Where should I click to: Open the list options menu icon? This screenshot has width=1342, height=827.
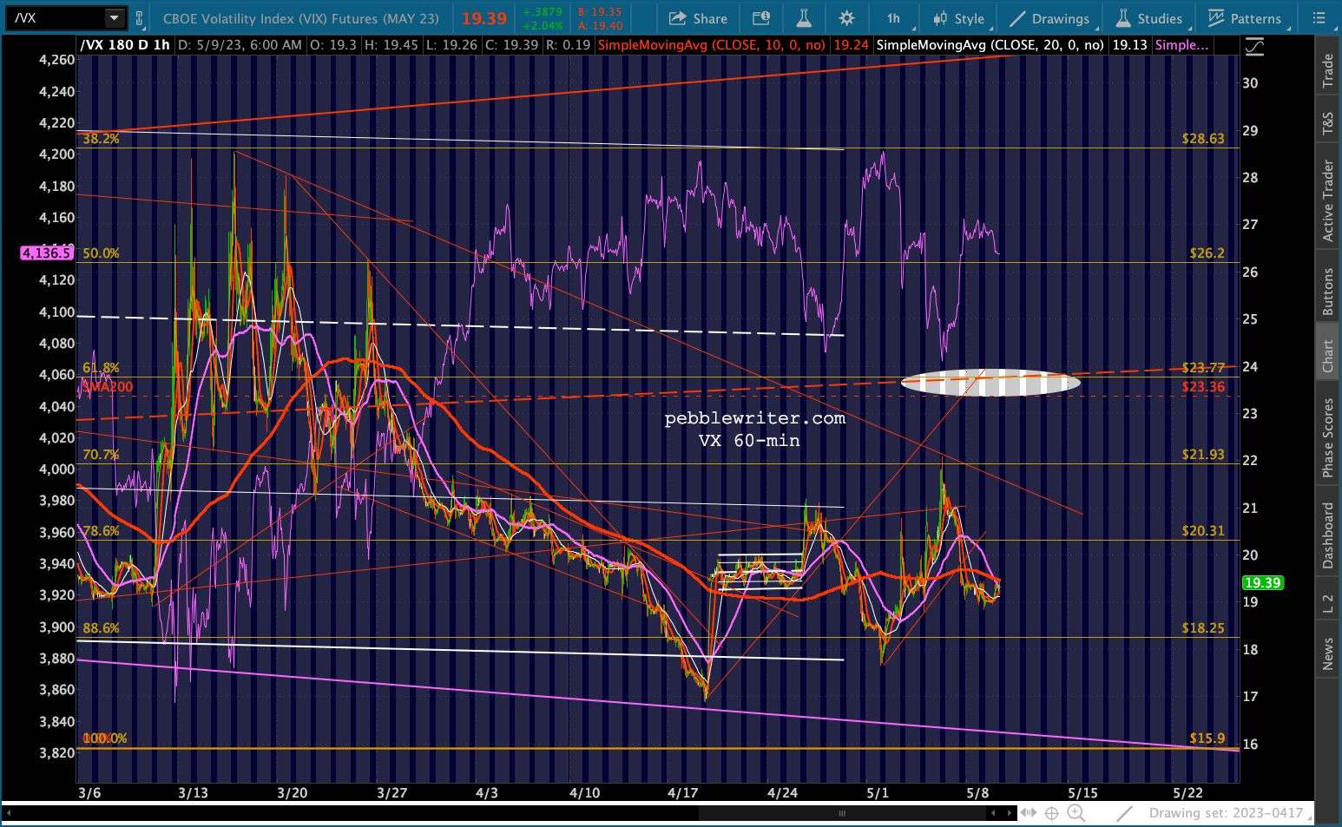click(x=1319, y=18)
